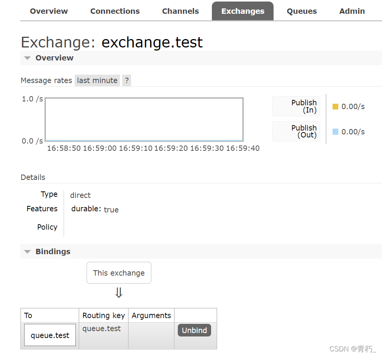
Task: Go to the Channels tab
Action: (x=180, y=11)
